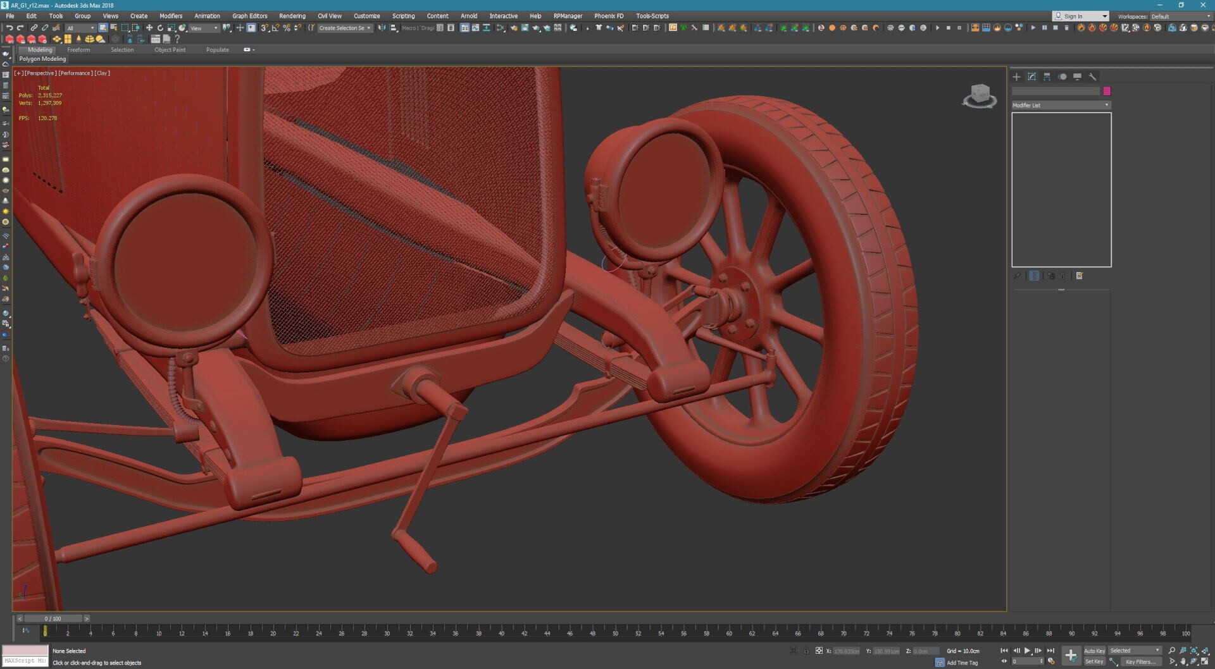Click the Undo arrow icon
1215x669 pixels.
click(9, 28)
